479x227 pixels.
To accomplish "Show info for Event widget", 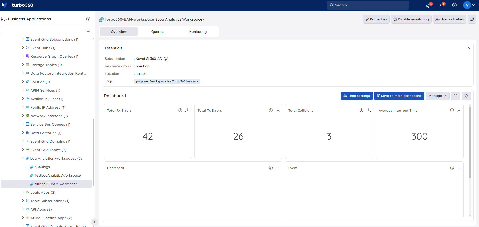I will pyautogui.click(x=452, y=168).
